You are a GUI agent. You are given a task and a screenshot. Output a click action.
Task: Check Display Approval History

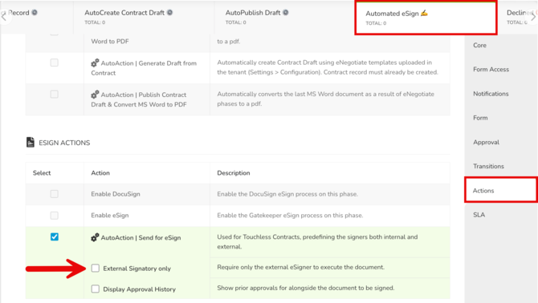[x=96, y=289]
